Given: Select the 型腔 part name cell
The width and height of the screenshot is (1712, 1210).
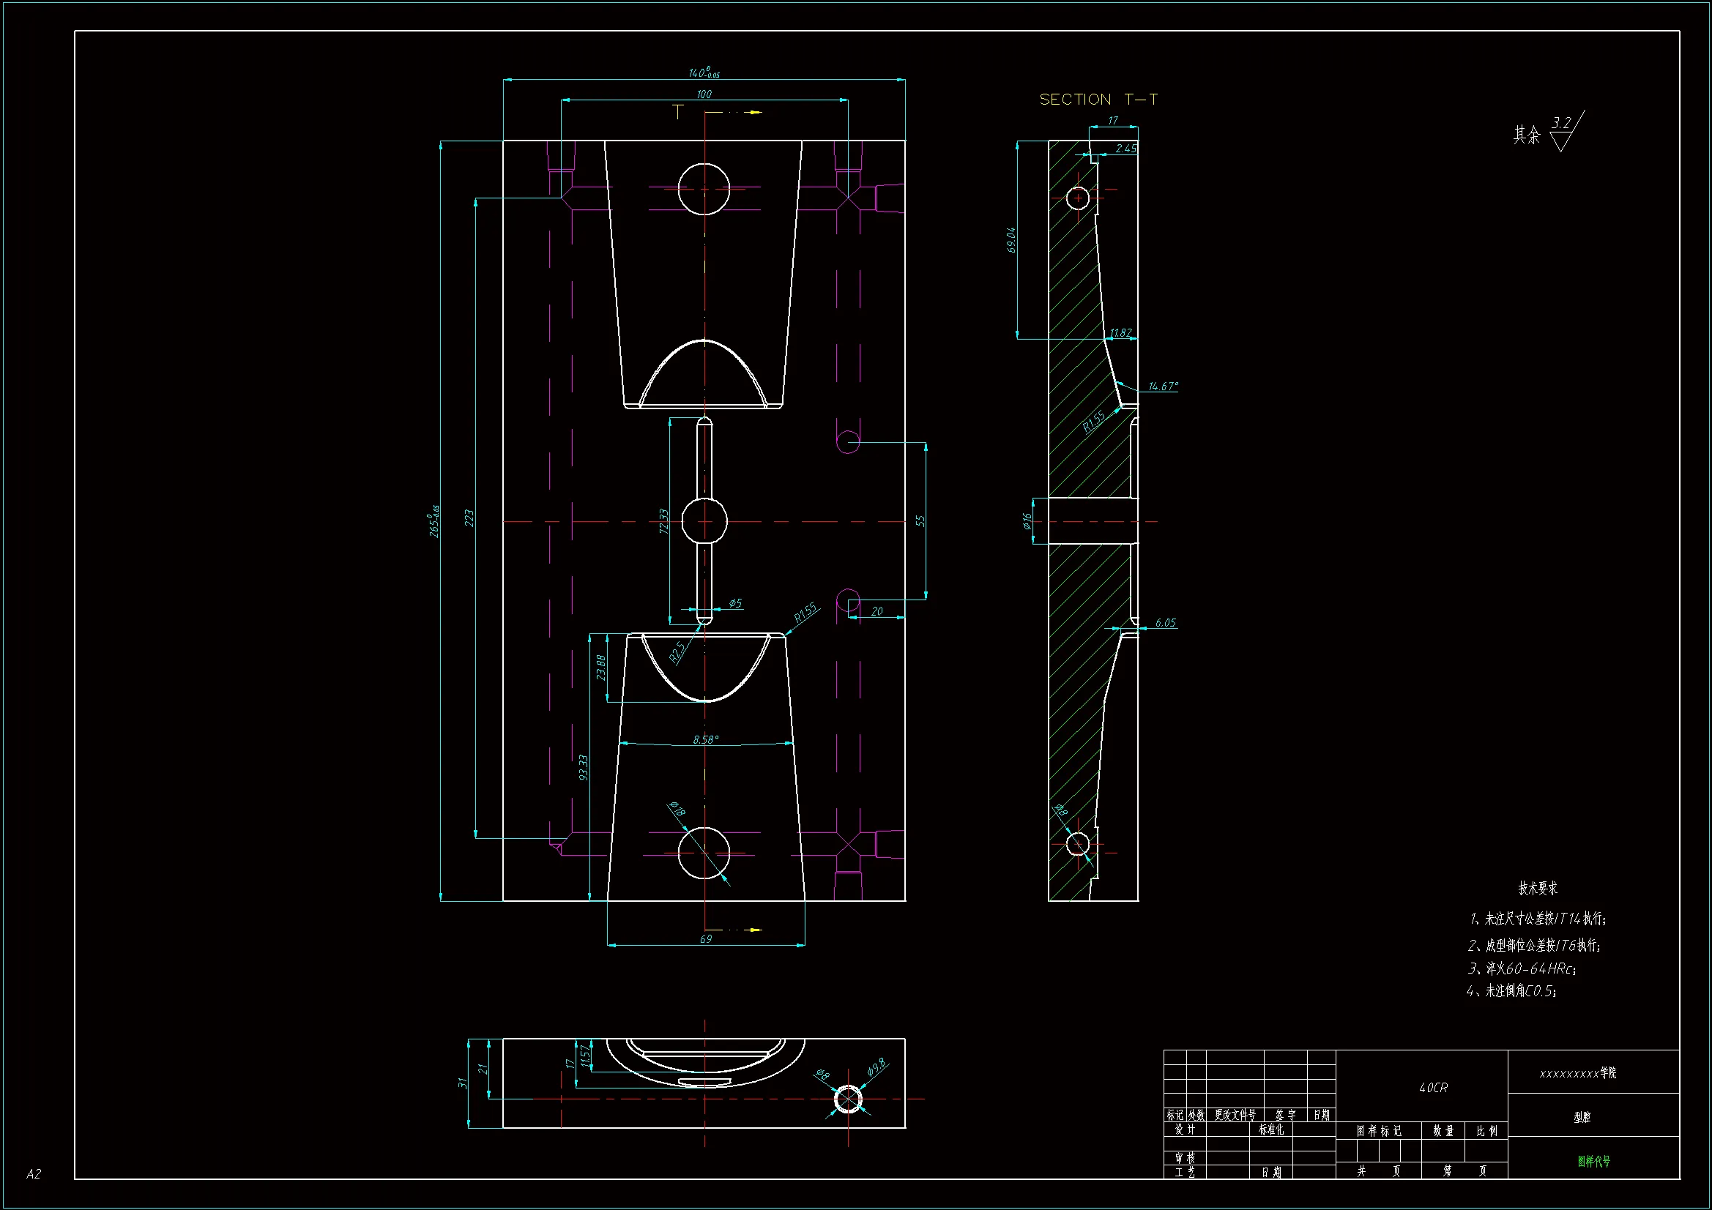Looking at the screenshot, I should tap(1582, 1117).
